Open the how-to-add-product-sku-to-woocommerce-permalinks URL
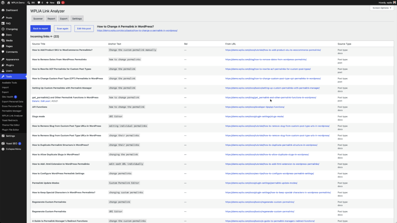This screenshot has height=223, width=397. (x=273, y=50)
